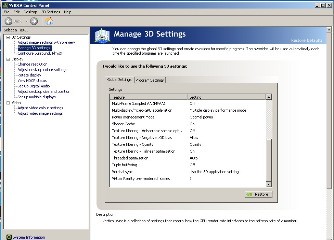
Task: Select Anisotropic sample optimisation row
Action: [x=188, y=131]
